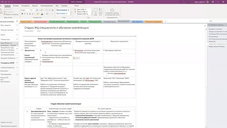Pin the notebooks pane icon

pos(17,21)
